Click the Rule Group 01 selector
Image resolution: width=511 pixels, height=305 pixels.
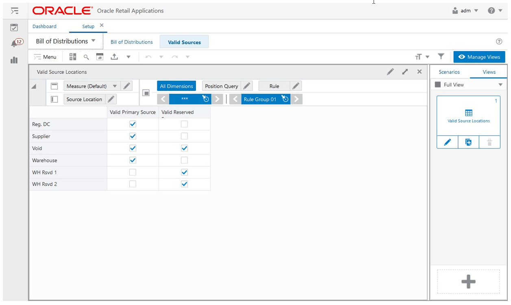tap(266, 99)
